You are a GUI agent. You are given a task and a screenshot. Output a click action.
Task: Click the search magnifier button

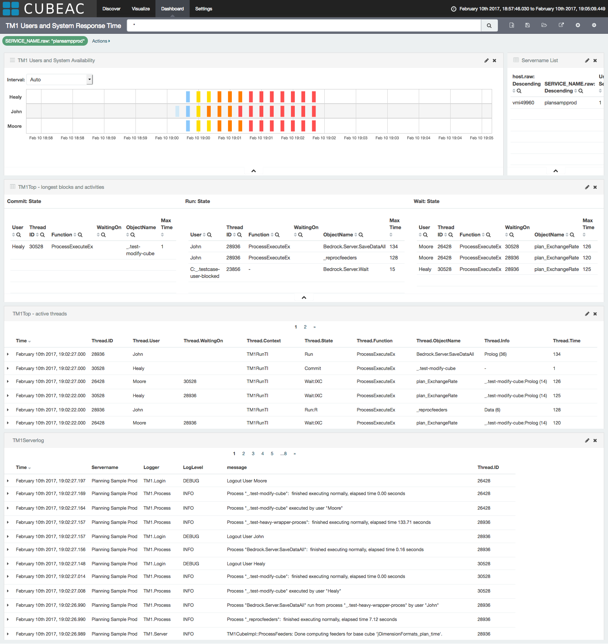pos(489,25)
